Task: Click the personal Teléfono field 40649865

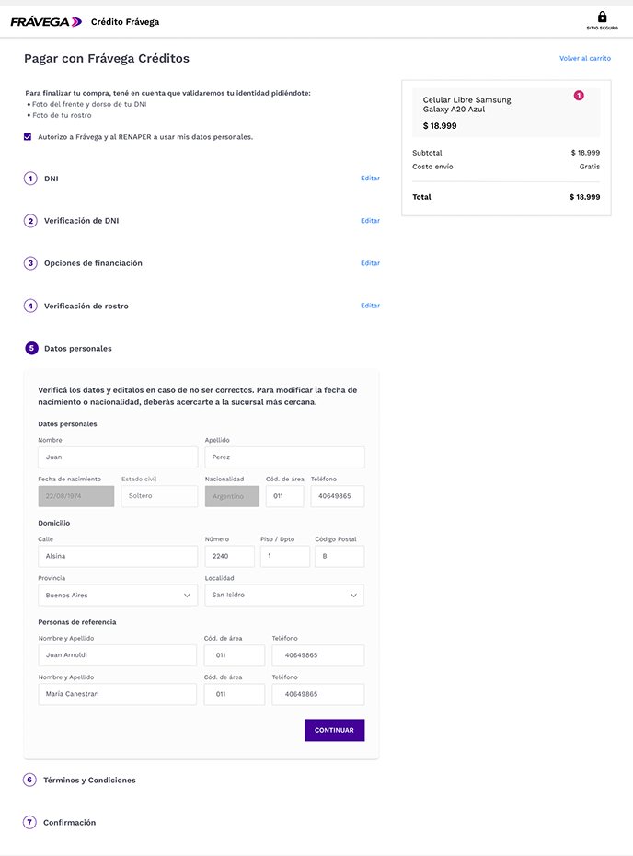Action: click(x=338, y=496)
